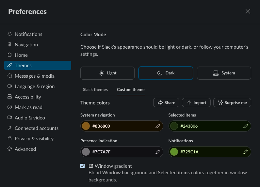The image size is (260, 187).
Task: Edit Presence indication color with pencil icon
Action: [x=158, y=152]
